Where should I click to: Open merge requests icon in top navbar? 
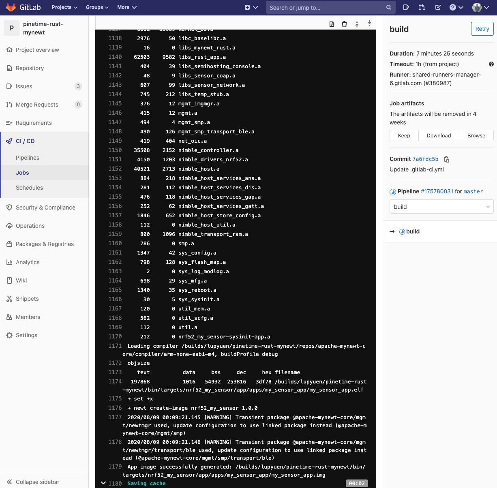[422, 7]
